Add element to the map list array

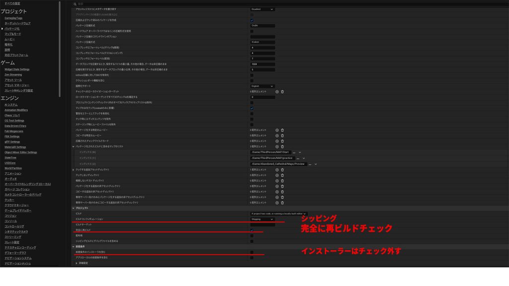[x=277, y=146]
